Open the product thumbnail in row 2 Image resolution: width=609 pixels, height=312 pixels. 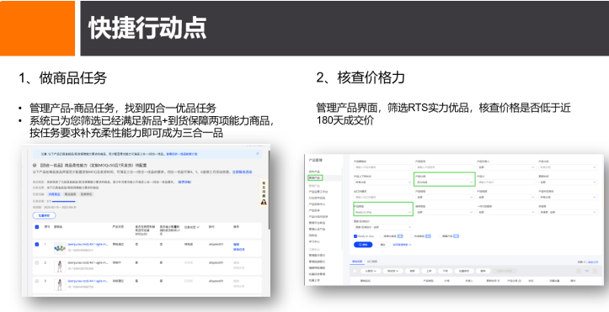(60, 266)
